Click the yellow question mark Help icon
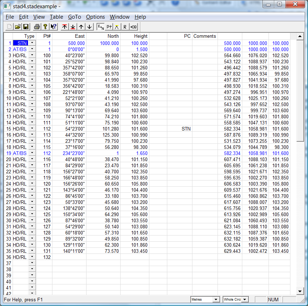308x306 pixels. click(45, 27)
